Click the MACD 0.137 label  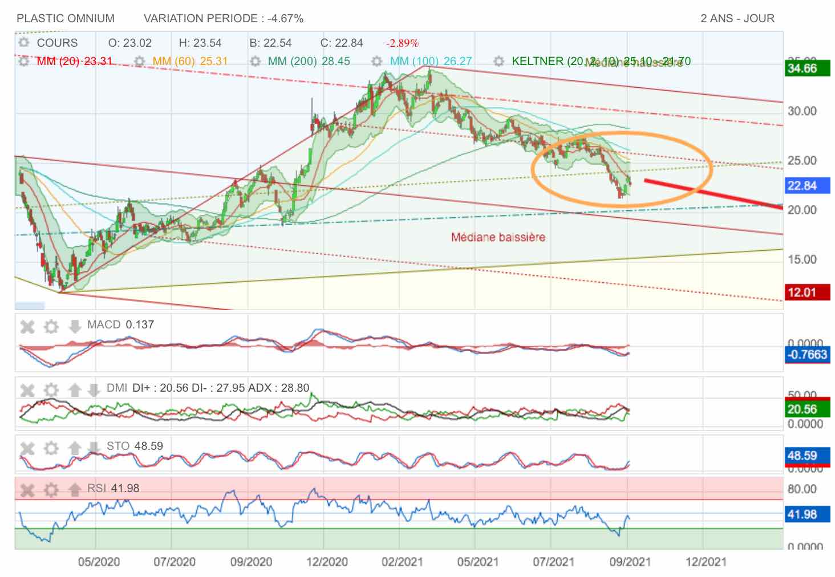click(x=120, y=325)
